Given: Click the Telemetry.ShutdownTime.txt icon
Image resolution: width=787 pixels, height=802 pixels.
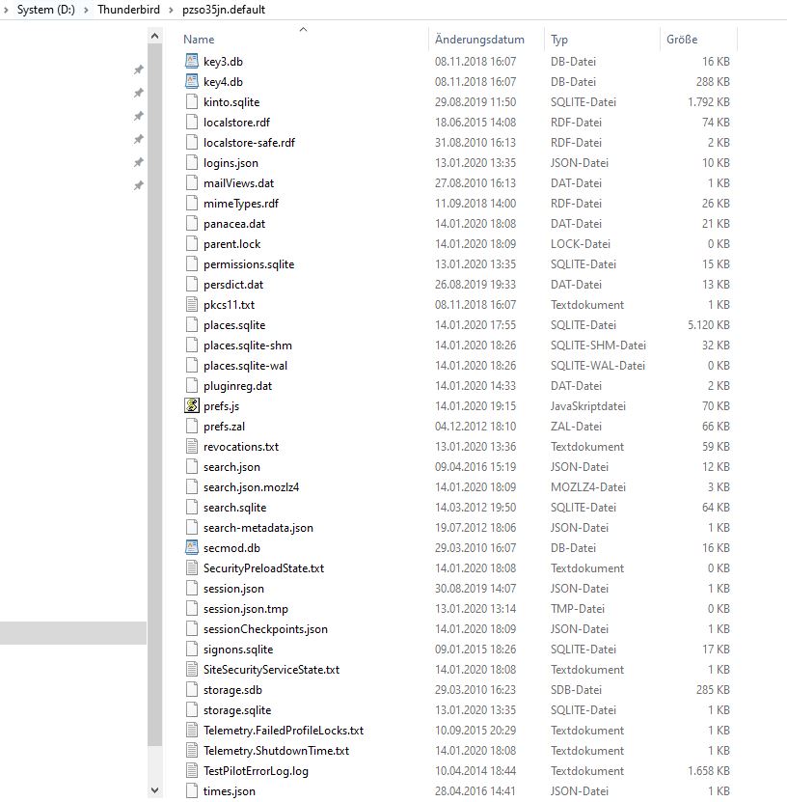Looking at the screenshot, I should click(x=192, y=751).
